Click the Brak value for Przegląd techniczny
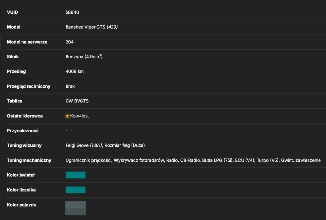The image size is (326, 220). pyautogui.click(x=70, y=86)
